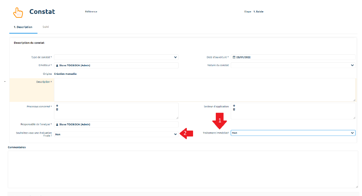Click inside the Description text area
This screenshot has width=362, height=196.
coord(205,90)
